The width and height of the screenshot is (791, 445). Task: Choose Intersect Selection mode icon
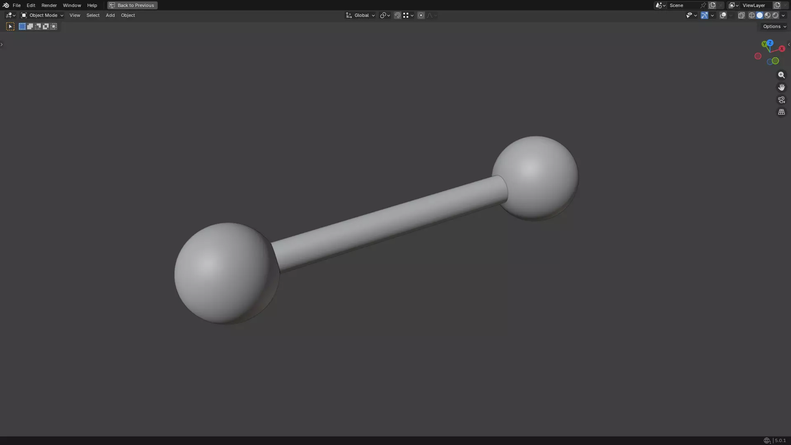tap(54, 26)
